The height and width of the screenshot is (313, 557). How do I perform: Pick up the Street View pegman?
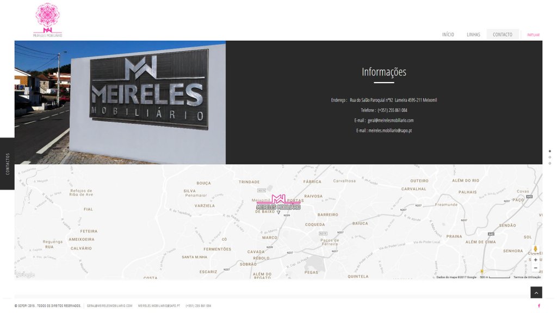point(535,249)
